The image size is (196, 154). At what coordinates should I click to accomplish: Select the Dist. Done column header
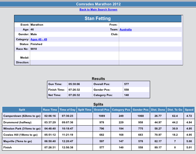point(158,110)
